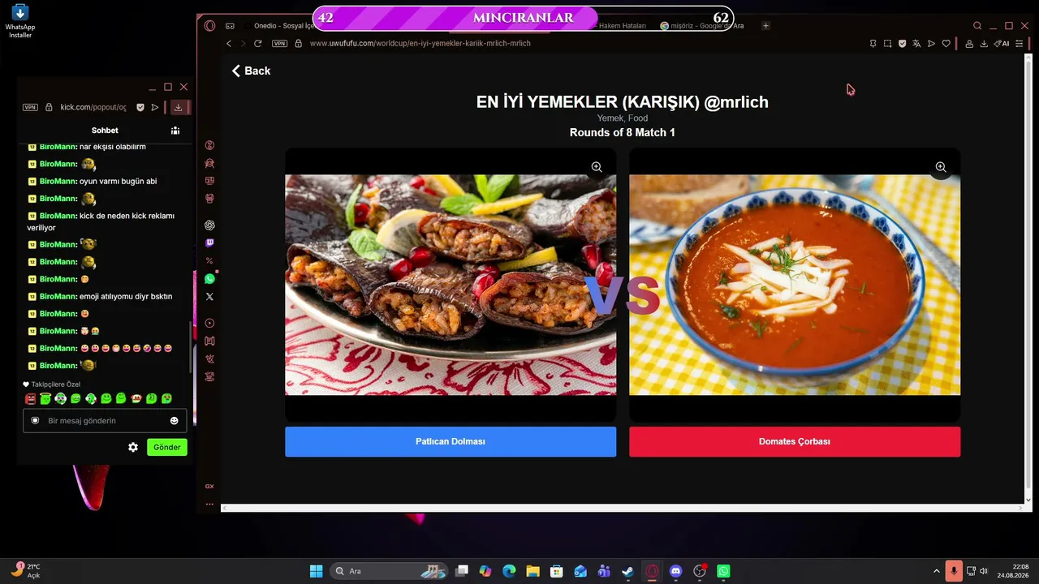
Task: Open sidebar three-dot settings
Action: 209,504
